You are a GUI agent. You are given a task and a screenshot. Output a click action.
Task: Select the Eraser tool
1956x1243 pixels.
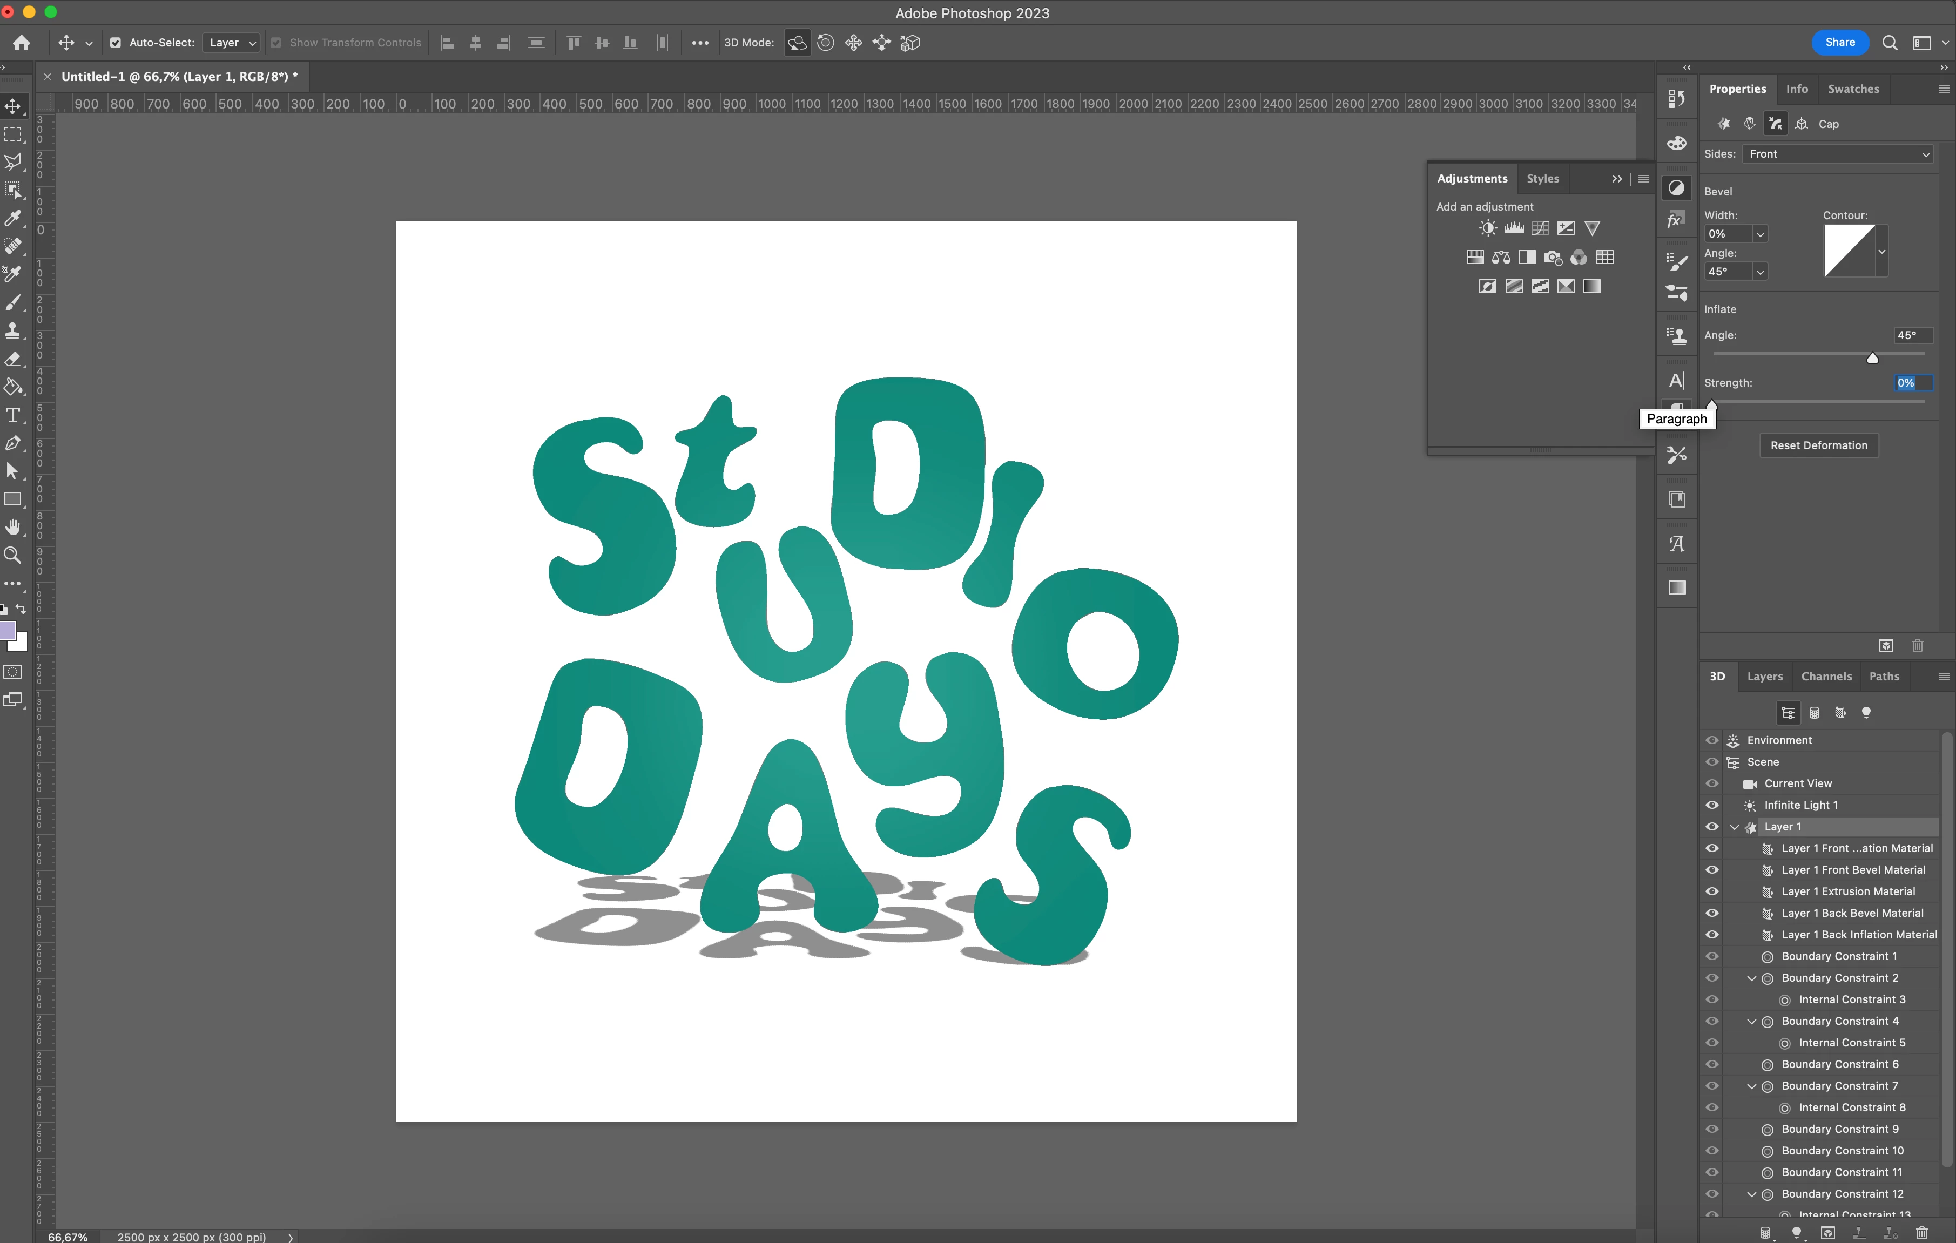13,359
